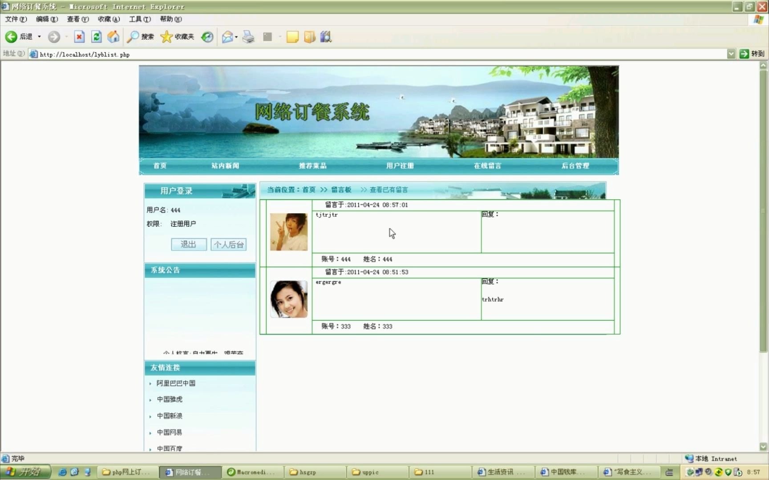Click message text ergergre
This screenshot has width=769, height=480.
click(x=328, y=282)
